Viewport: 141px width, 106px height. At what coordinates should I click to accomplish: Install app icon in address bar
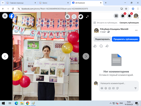pyautogui.click(x=122, y=9)
